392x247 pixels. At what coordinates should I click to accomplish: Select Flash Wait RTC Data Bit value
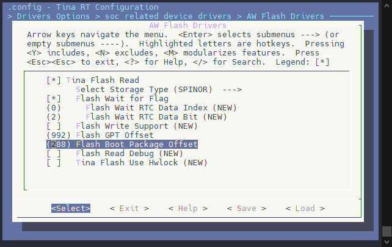pyautogui.click(x=54, y=116)
